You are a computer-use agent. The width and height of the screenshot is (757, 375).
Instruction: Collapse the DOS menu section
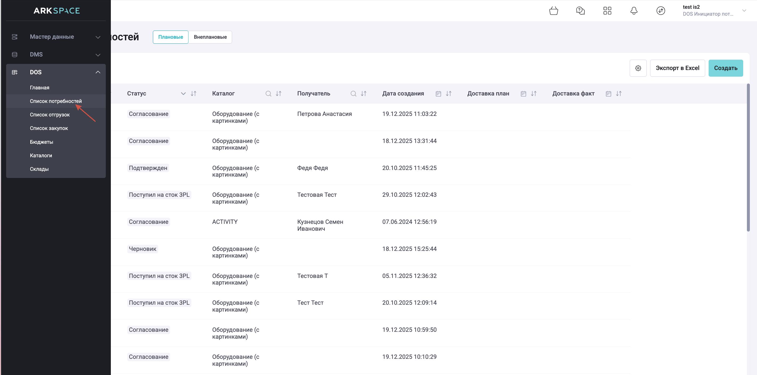tap(98, 72)
